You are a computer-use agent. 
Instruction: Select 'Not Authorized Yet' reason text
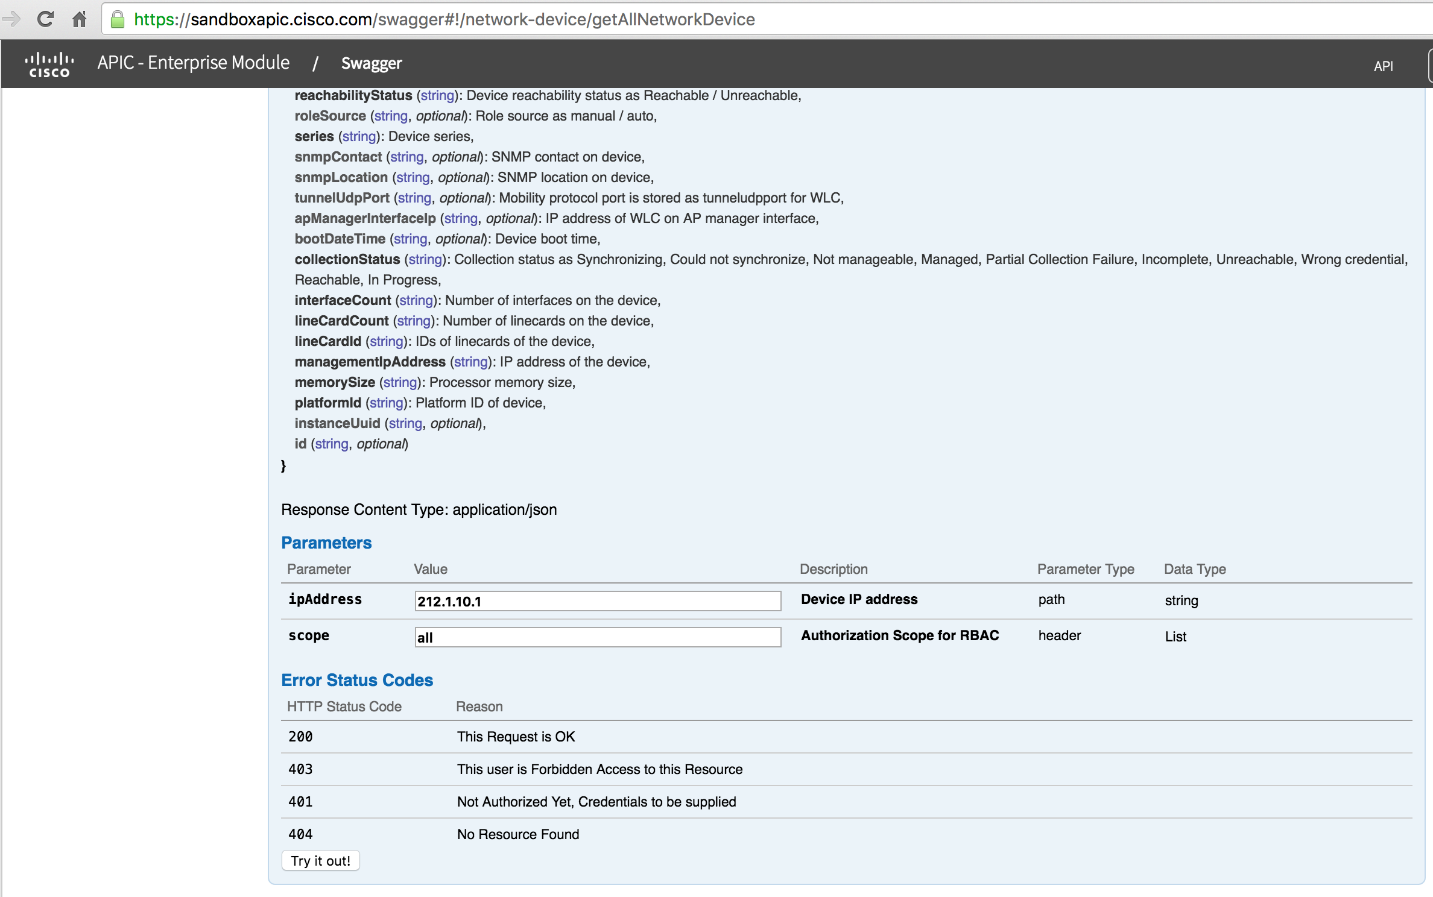point(596,802)
